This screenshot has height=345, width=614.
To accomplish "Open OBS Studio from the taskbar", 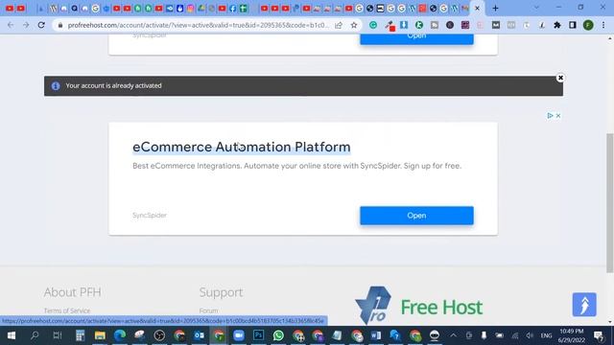I will [x=159, y=335].
